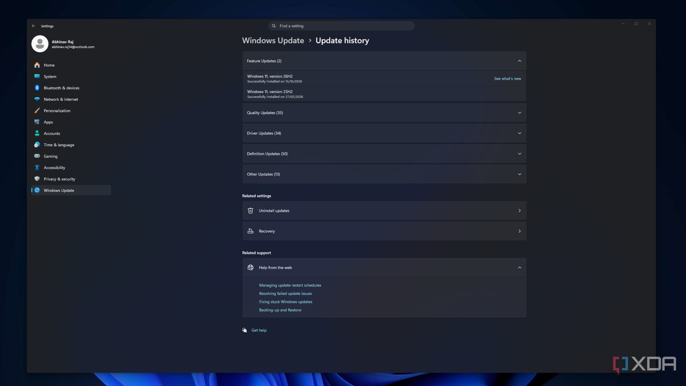The width and height of the screenshot is (686, 386).
Task: Click the Personalization paintbrush icon
Action: (x=37, y=110)
